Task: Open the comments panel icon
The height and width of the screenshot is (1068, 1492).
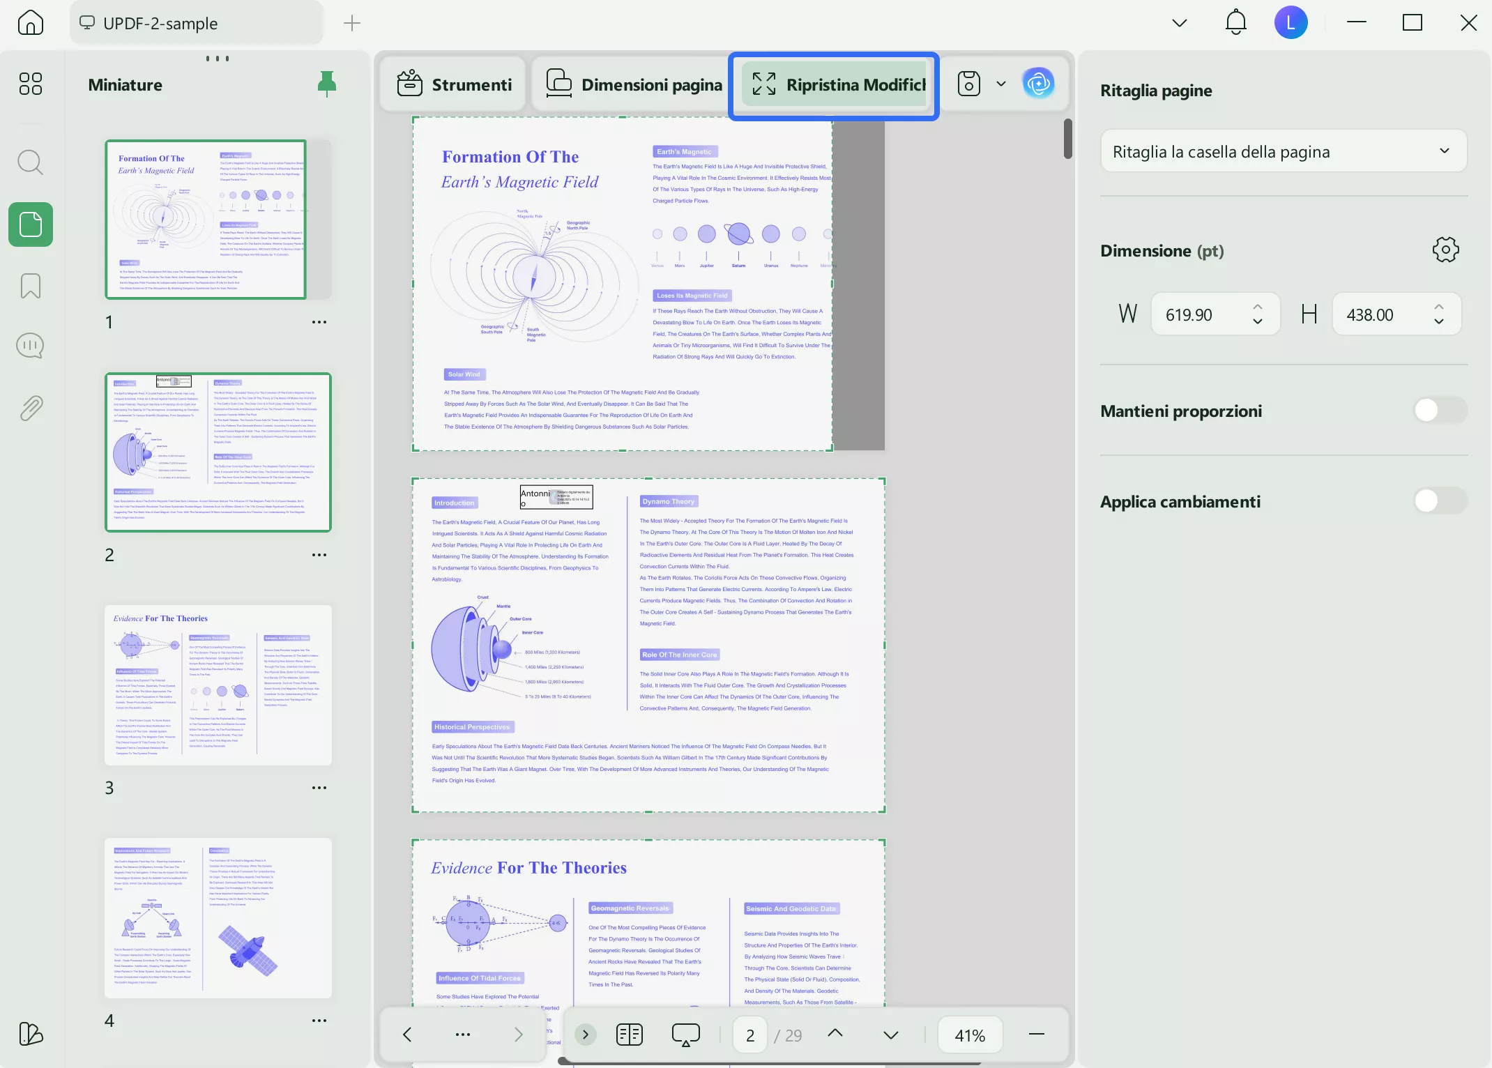Action: 30,346
